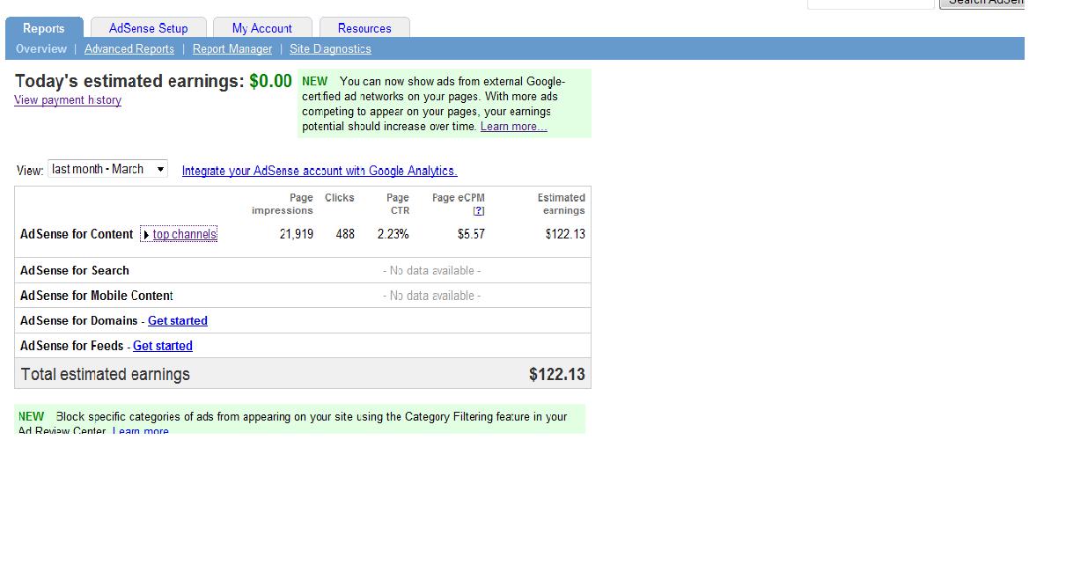Open the Reports tab
The image size is (1066, 564).
(44, 28)
